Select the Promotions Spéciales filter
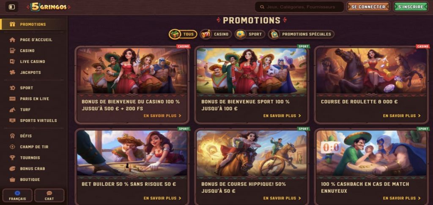433x205 pixels. point(301,34)
